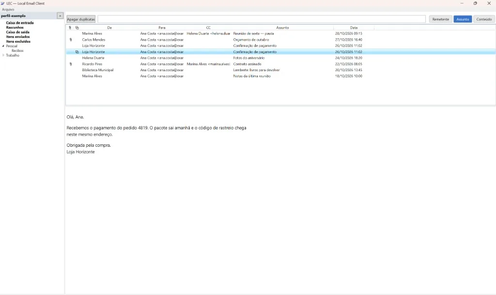Click date 22/10/2026 08:05
The width and height of the screenshot is (496, 295).
349,64
